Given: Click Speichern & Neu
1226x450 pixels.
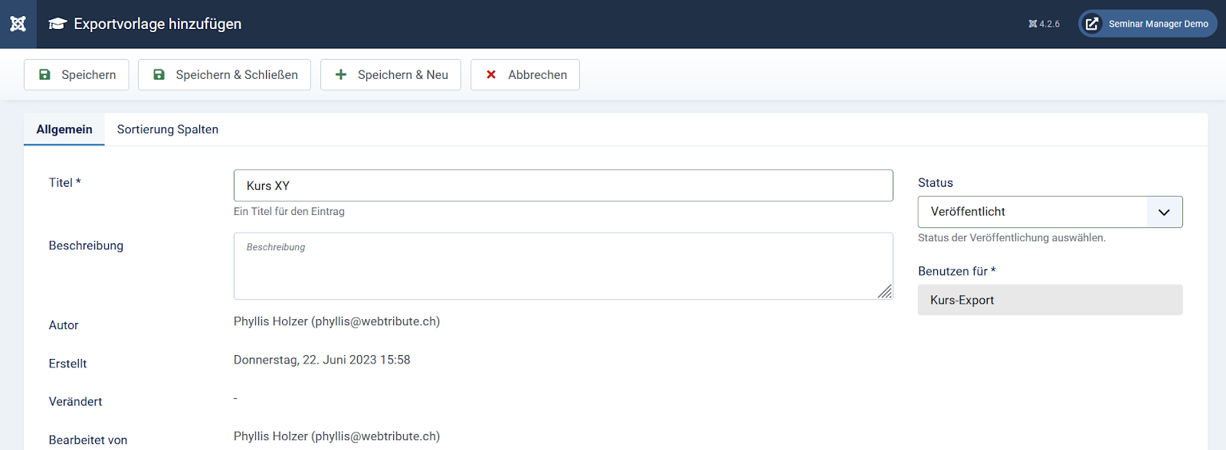Looking at the screenshot, I should click(x=391, y=75).
